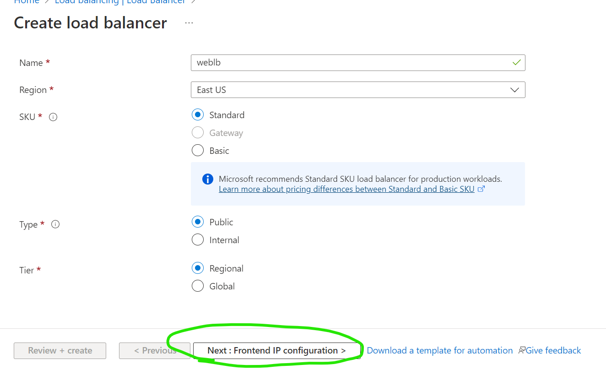Image resolution: width=606 pixels, height=370 pixels.
Task: Click into the Name field containing weblb
Action: (358, 63)
